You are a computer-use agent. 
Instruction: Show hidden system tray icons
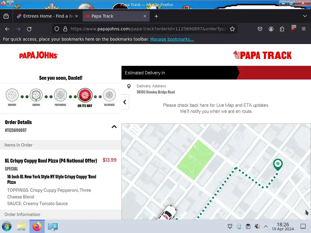(x=266, y=226)
